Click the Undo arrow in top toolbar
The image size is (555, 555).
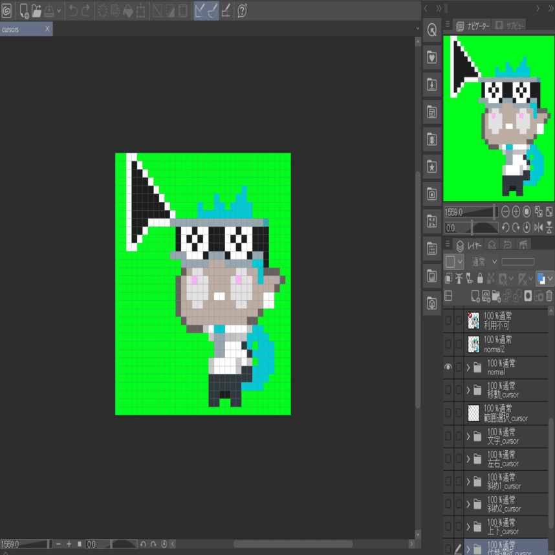[73, 10]
